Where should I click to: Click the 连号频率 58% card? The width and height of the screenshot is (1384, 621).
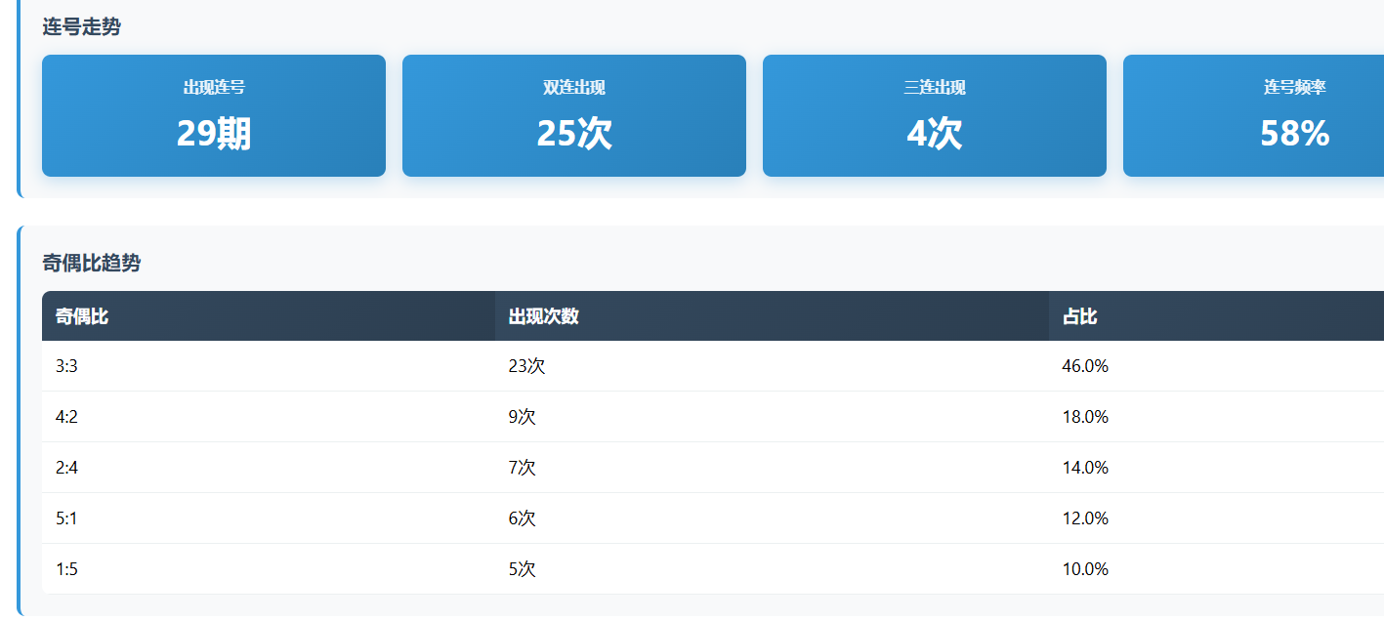[x=1254, y=116]
